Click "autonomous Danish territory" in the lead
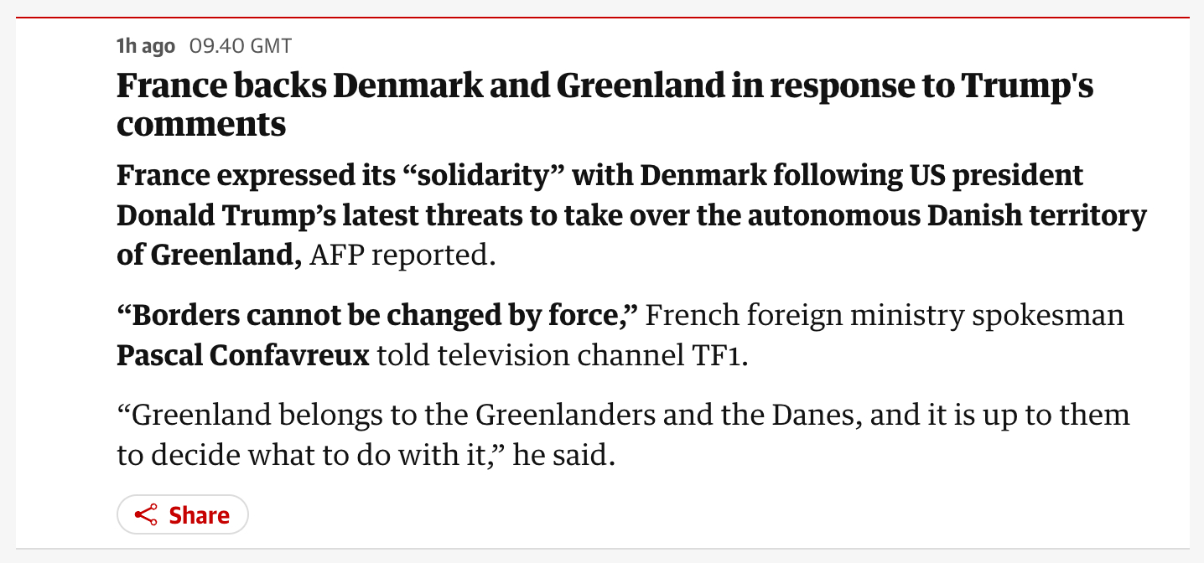1204x563 pixels. click(x=947, y=215)
